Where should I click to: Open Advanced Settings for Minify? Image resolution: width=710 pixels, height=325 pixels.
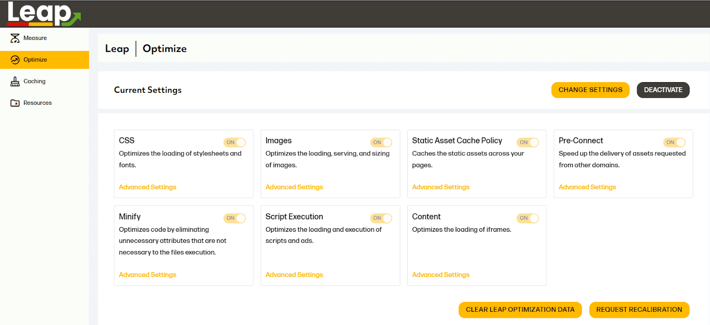click(x=148, y=275)
